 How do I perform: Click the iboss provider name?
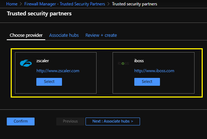pos(139,61)
